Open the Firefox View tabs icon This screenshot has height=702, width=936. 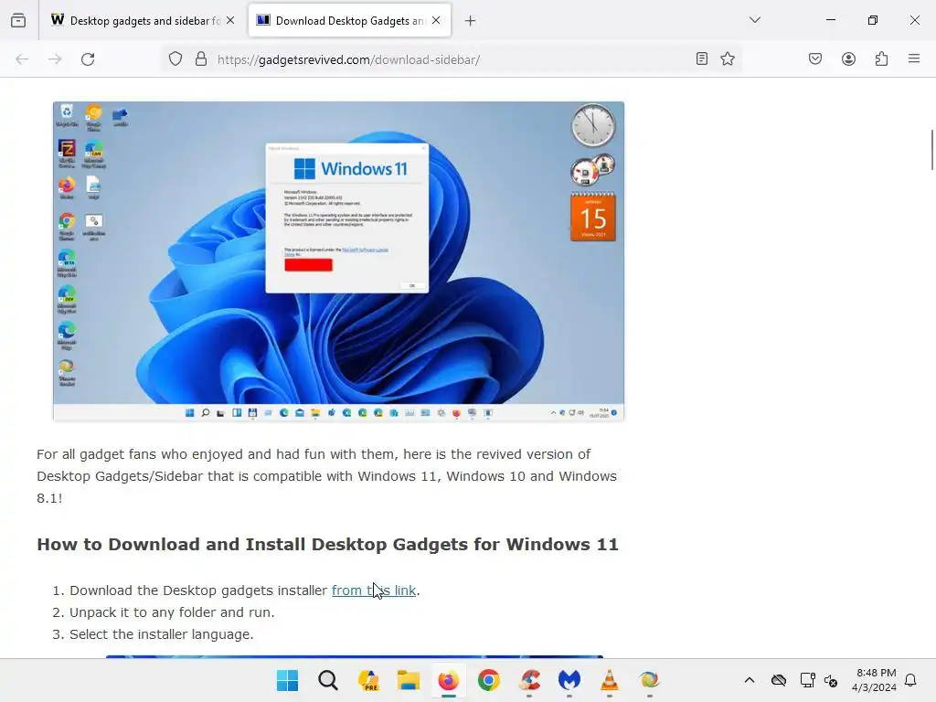pyautogui.click(x=18, y=20)
